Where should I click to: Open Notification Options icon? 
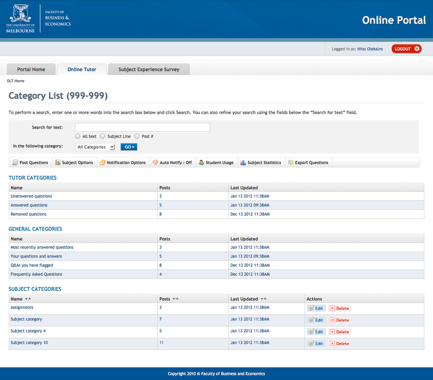tap(102, 163)
